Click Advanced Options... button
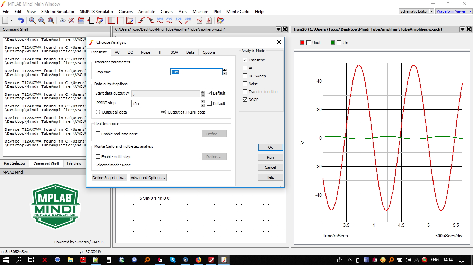 [x=148, y=178]
